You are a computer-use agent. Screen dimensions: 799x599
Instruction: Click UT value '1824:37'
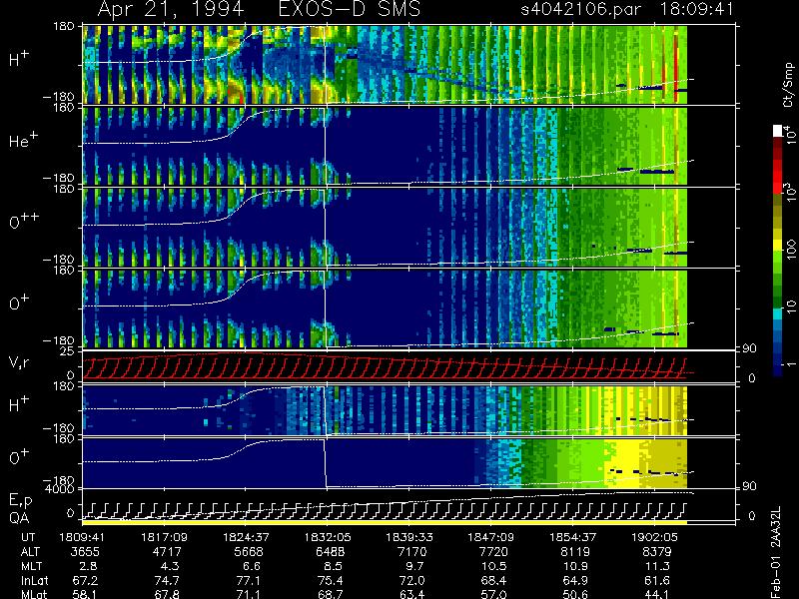246,537
